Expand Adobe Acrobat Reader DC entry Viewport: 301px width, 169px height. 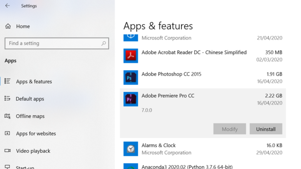coord(203,56)
